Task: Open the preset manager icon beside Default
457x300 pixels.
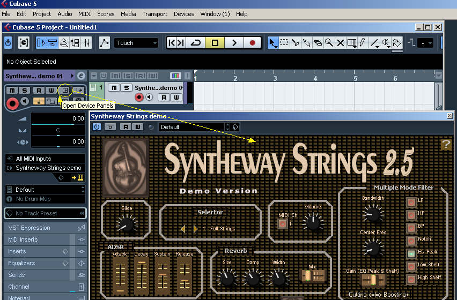Action: tap(235, 127)
